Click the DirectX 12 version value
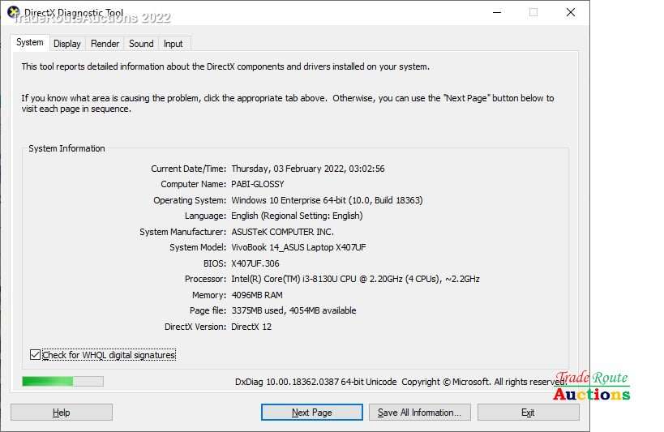This screenshot has width=664, height=432. [x=251, y=327]
